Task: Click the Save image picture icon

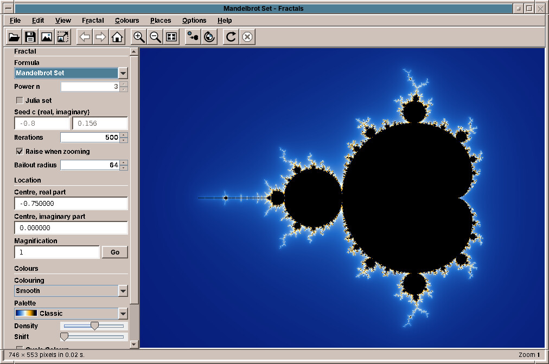Action: tap(47, 37)
